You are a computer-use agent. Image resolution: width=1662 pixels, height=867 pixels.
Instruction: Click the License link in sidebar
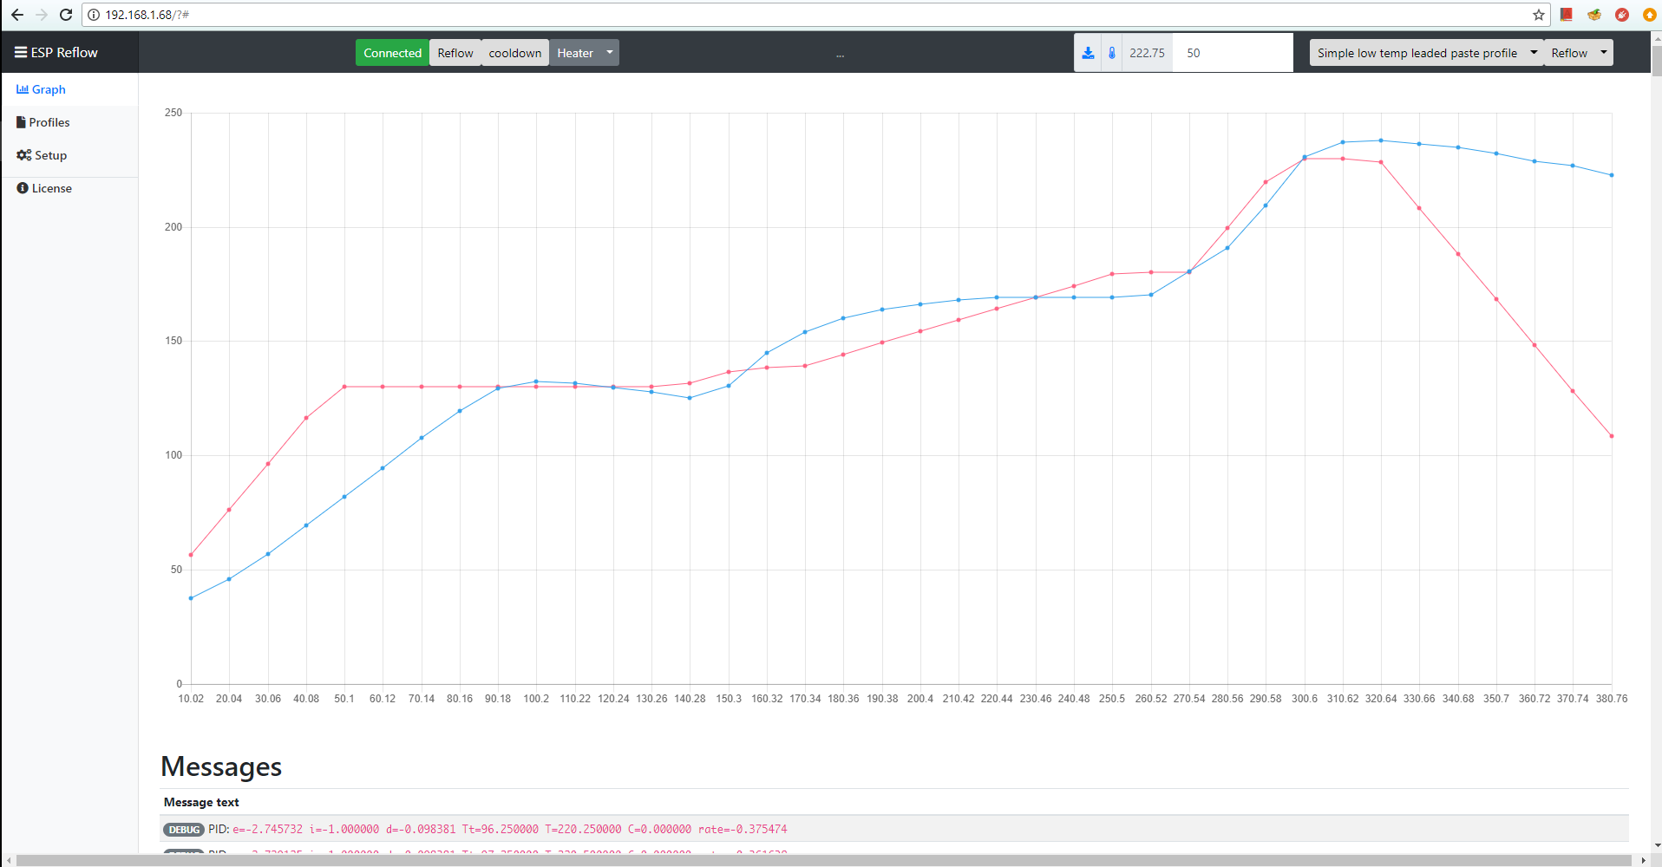point(51,187)
